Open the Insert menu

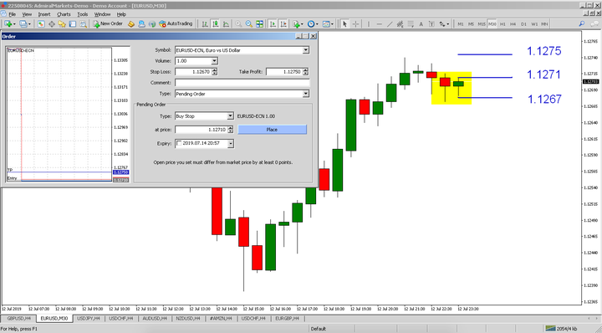[x=44, y=14]
